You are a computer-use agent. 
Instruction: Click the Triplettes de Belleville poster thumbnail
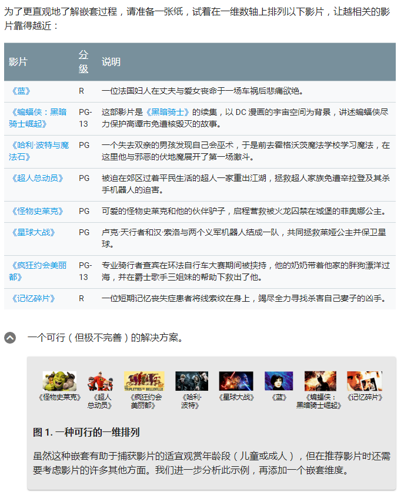tap(144, 381)
